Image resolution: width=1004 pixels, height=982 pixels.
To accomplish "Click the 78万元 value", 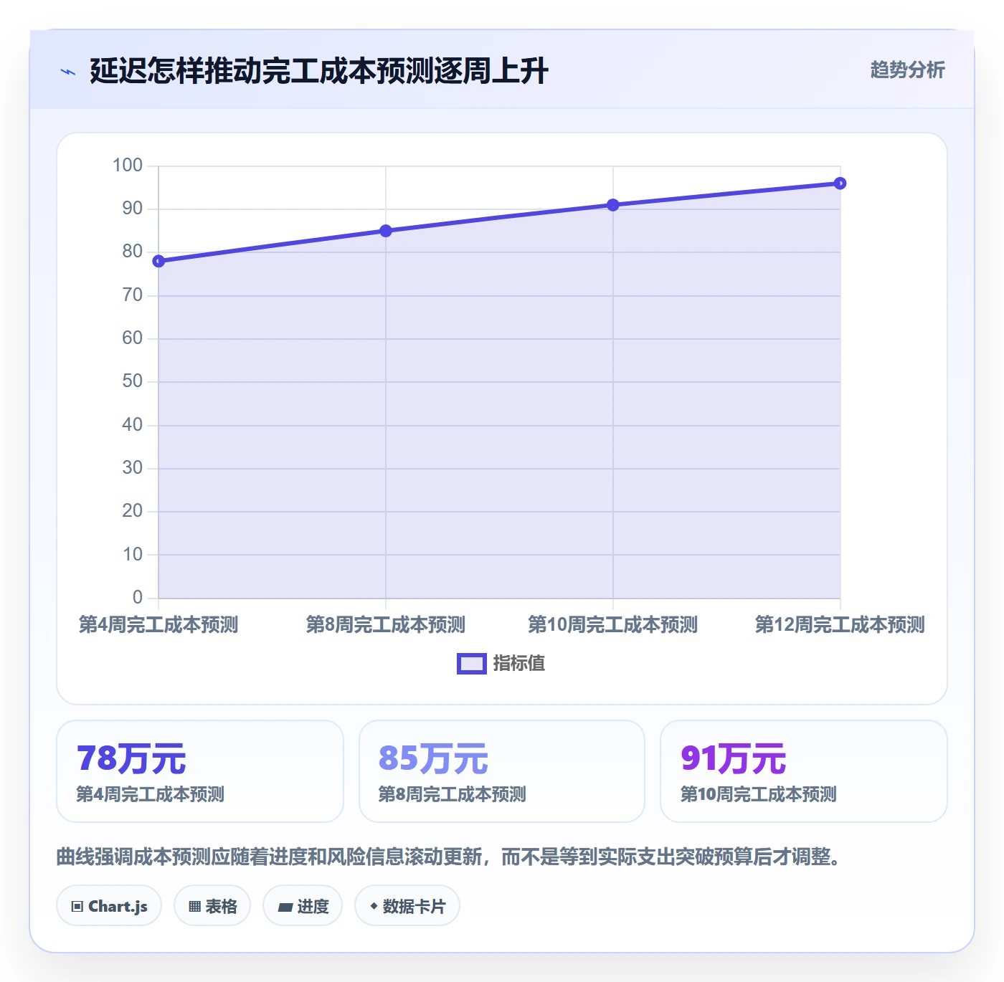I will (131, 758).
